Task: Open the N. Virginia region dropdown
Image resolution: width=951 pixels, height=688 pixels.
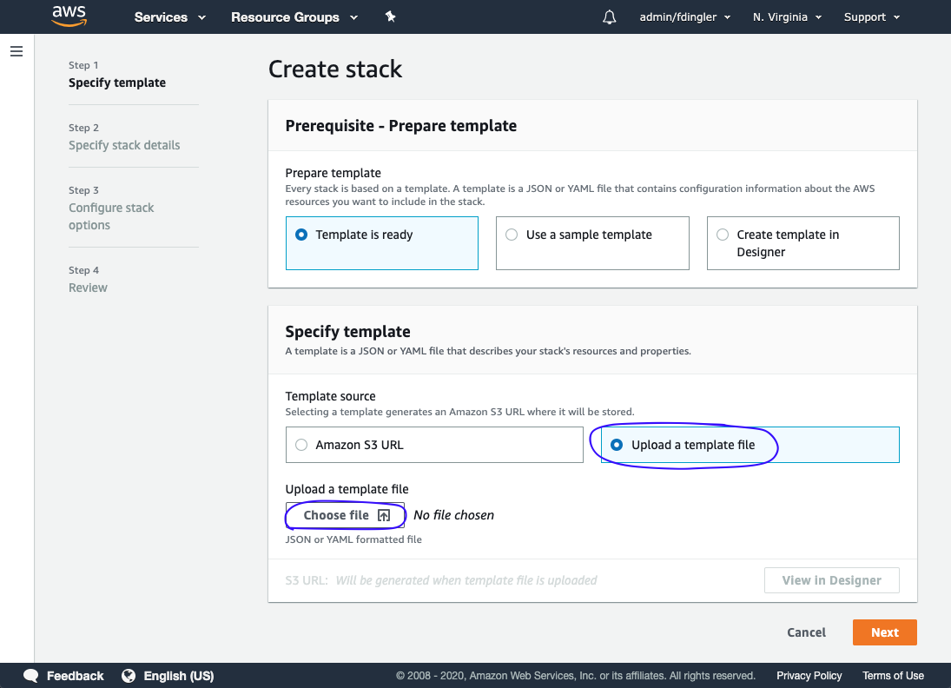Action: 787,17
